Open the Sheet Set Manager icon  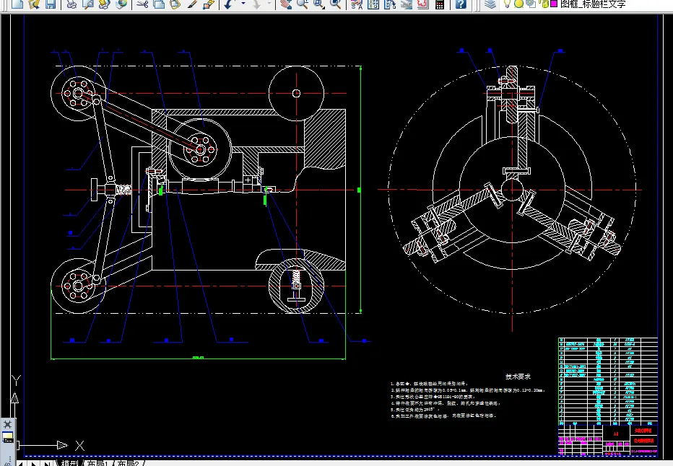(406, 4)
